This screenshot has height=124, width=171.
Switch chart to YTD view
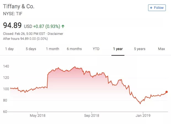(96, 49)
